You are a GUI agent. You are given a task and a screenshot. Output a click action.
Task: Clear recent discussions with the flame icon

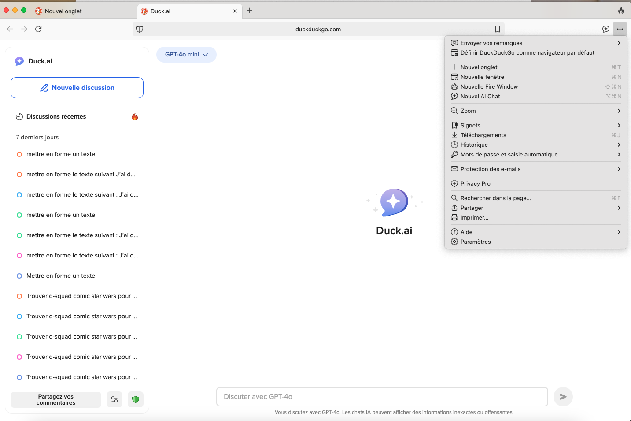point(135,117)
